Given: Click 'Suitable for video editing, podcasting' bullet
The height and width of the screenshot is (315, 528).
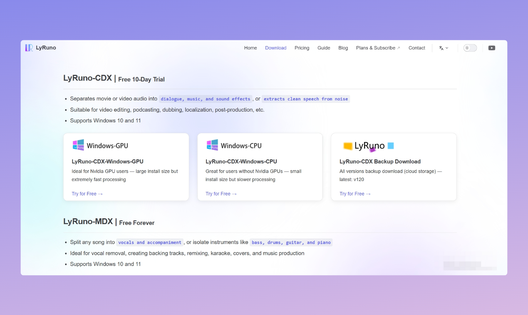Looking at the screenshot, I should [x=167, y=110].
